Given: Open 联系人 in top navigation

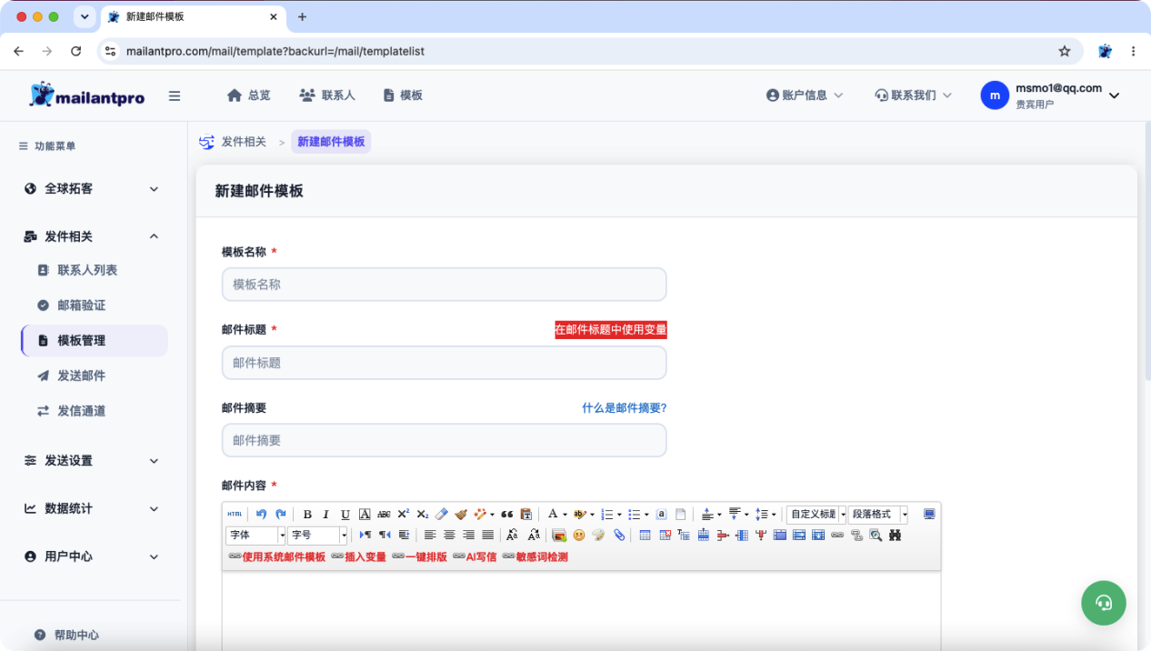Looking at the screenshot, I should click(x=327, y=95).
